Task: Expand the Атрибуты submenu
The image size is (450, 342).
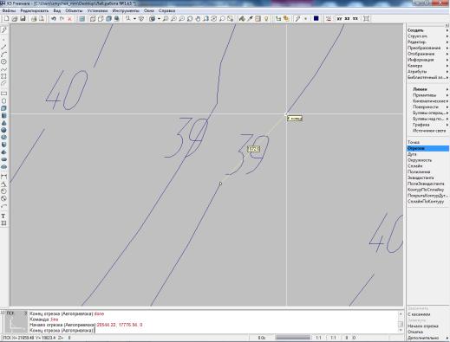Action: pyautogui.click(x=427, y=72)
